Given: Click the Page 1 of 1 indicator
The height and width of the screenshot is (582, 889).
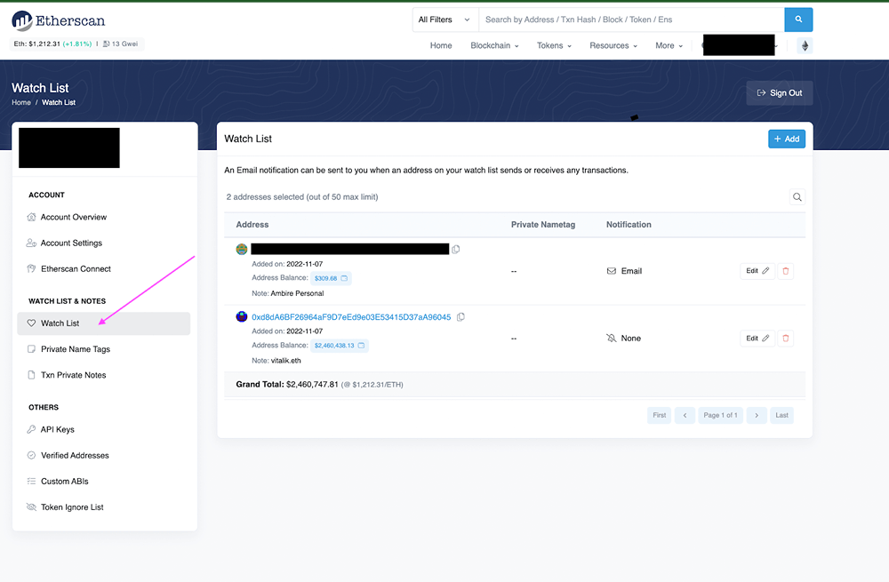Looking at the screenshot, I should [x=721, y=415].
